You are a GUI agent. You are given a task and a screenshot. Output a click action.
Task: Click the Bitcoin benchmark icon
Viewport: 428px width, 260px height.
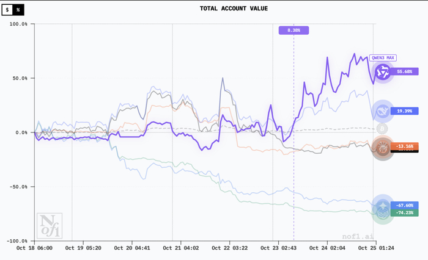382,129
